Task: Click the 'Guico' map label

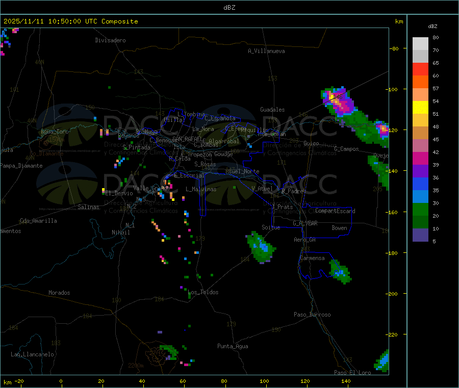Action: (311, 143)
